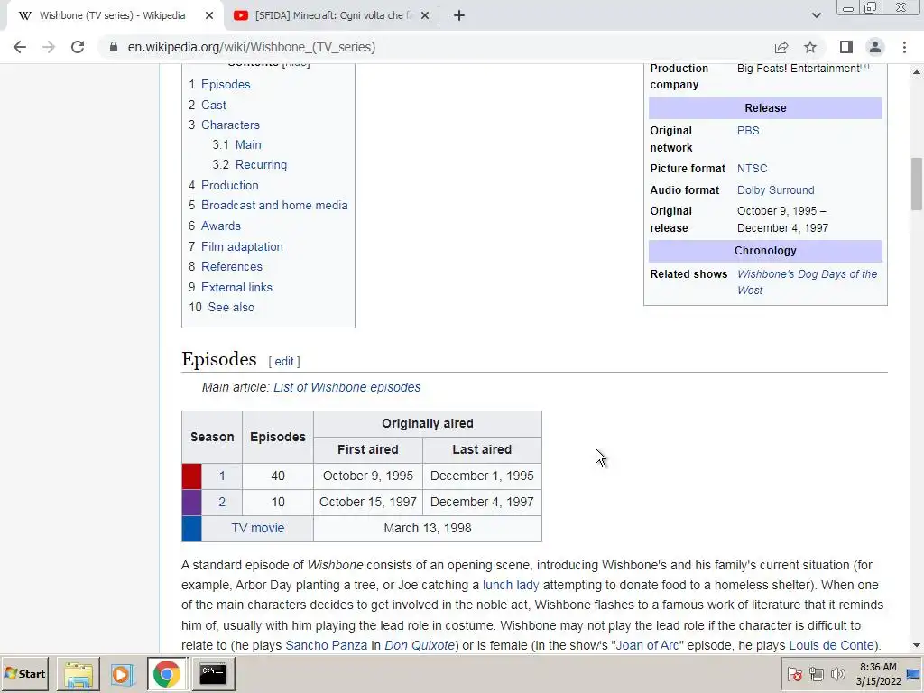The height and width of the screenshot is (693, 924).
Task: Open File Explorer from the taskbar
Action: [x=79, y=673]
